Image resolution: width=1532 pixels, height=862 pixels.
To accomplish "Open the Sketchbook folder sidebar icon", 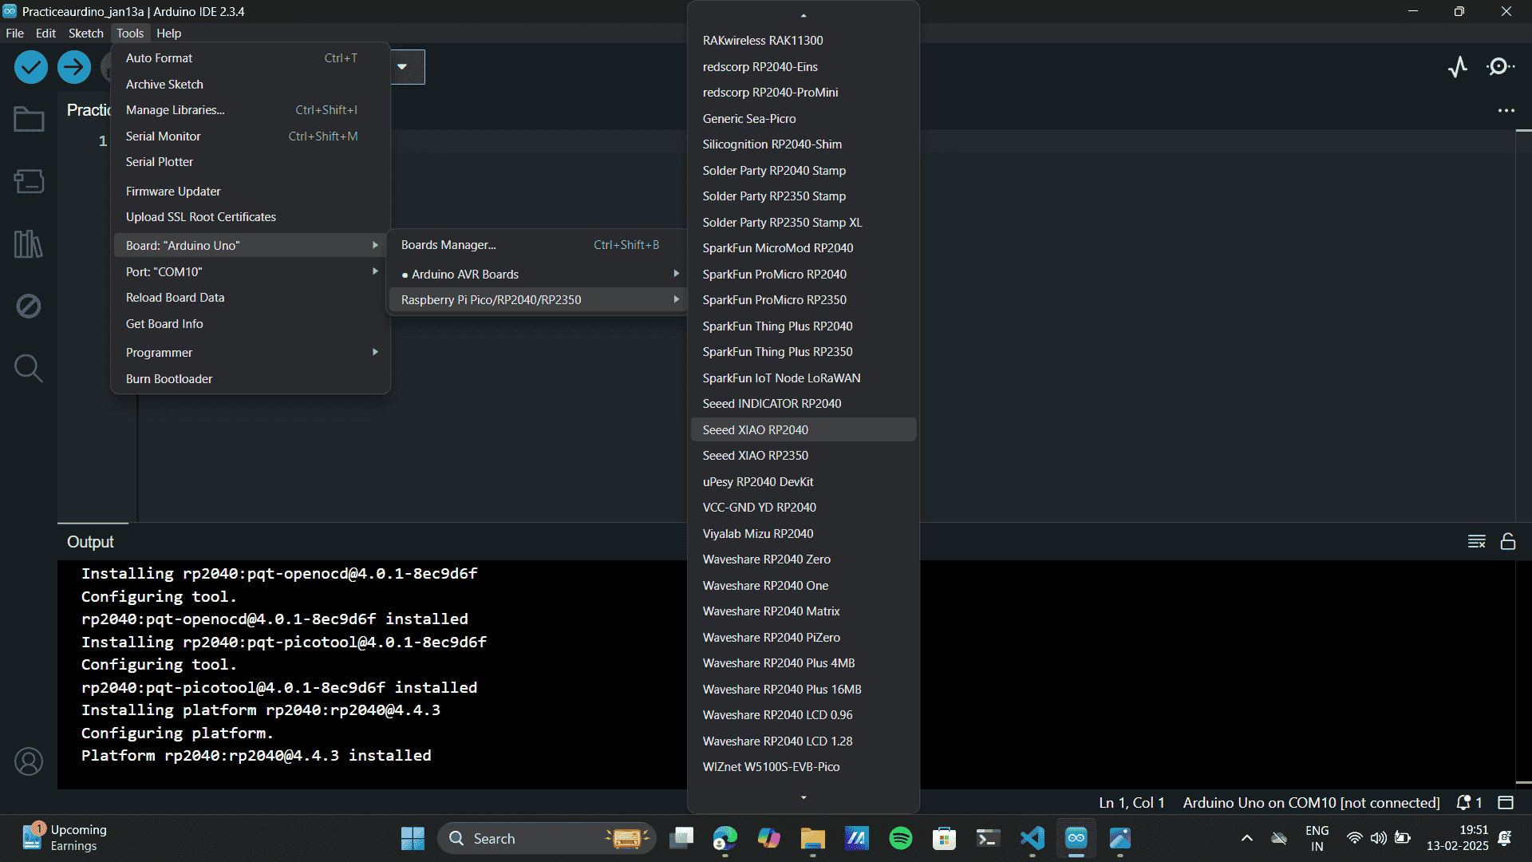I will tap(29, 120).
